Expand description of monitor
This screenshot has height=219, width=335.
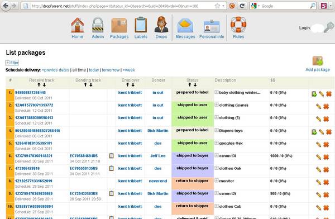pos(217,180)
